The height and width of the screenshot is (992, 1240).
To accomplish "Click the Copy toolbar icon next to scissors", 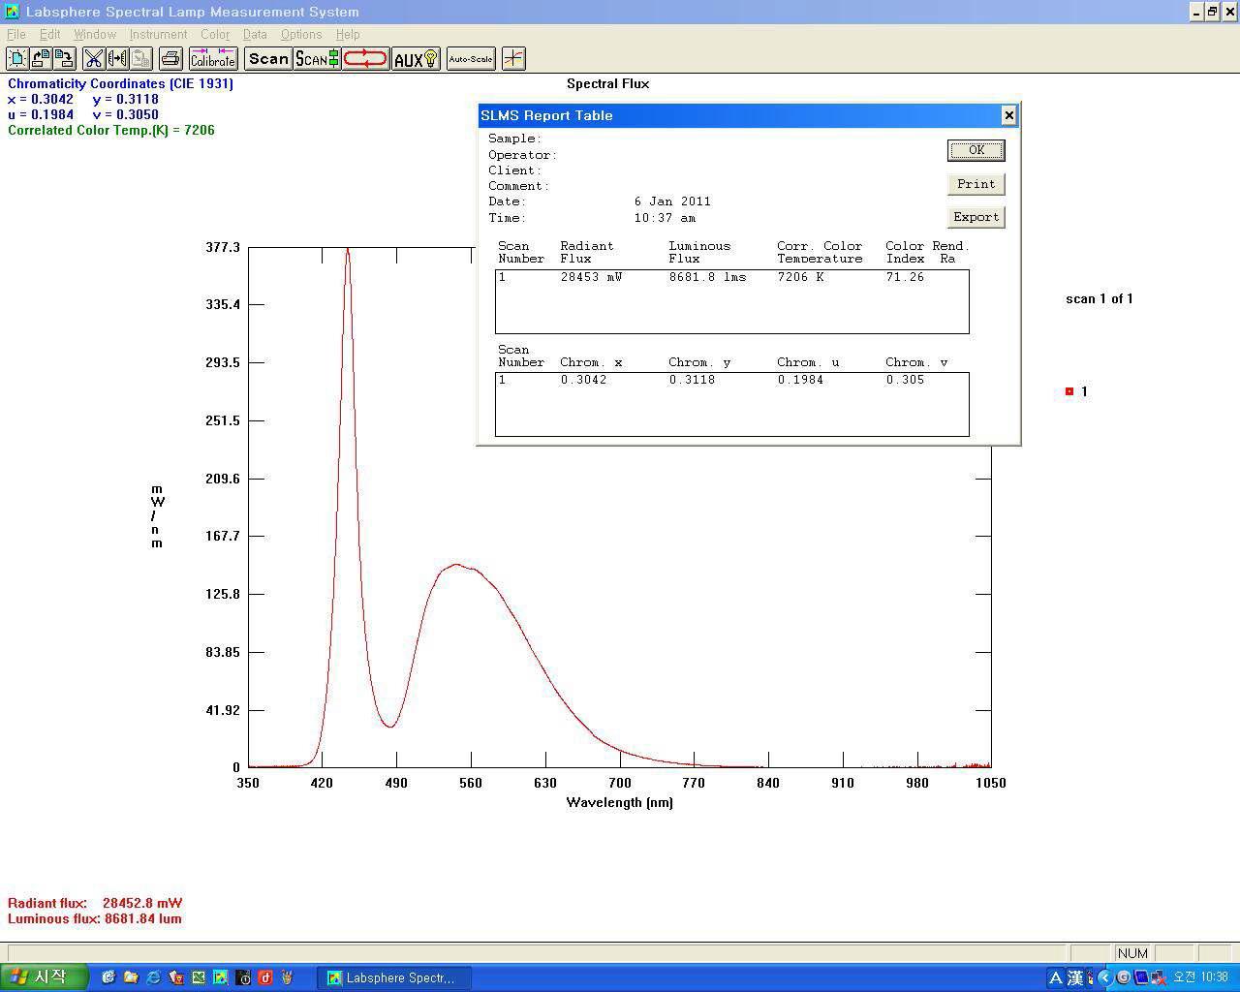I will click(x=117, y=59).
